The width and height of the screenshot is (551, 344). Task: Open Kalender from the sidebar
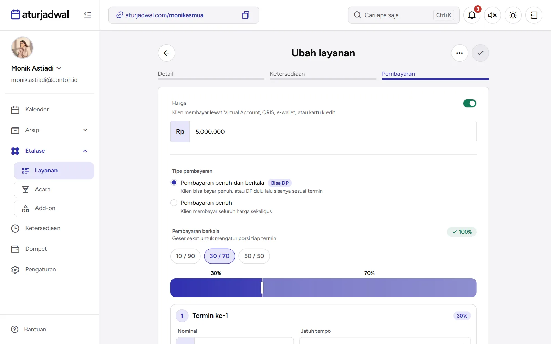click(x=50, y=110)
